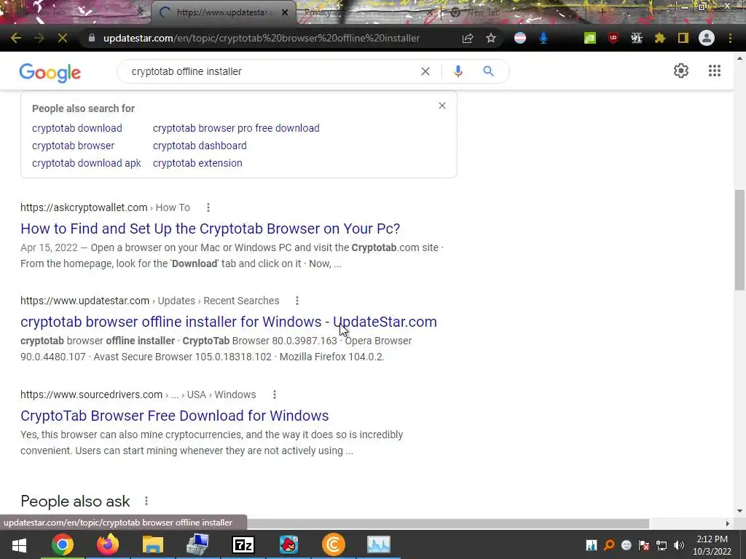This screenshot has width=746, height=559.
Task: Open the Extensions puzzle piece menu
Action: [660, 38]
